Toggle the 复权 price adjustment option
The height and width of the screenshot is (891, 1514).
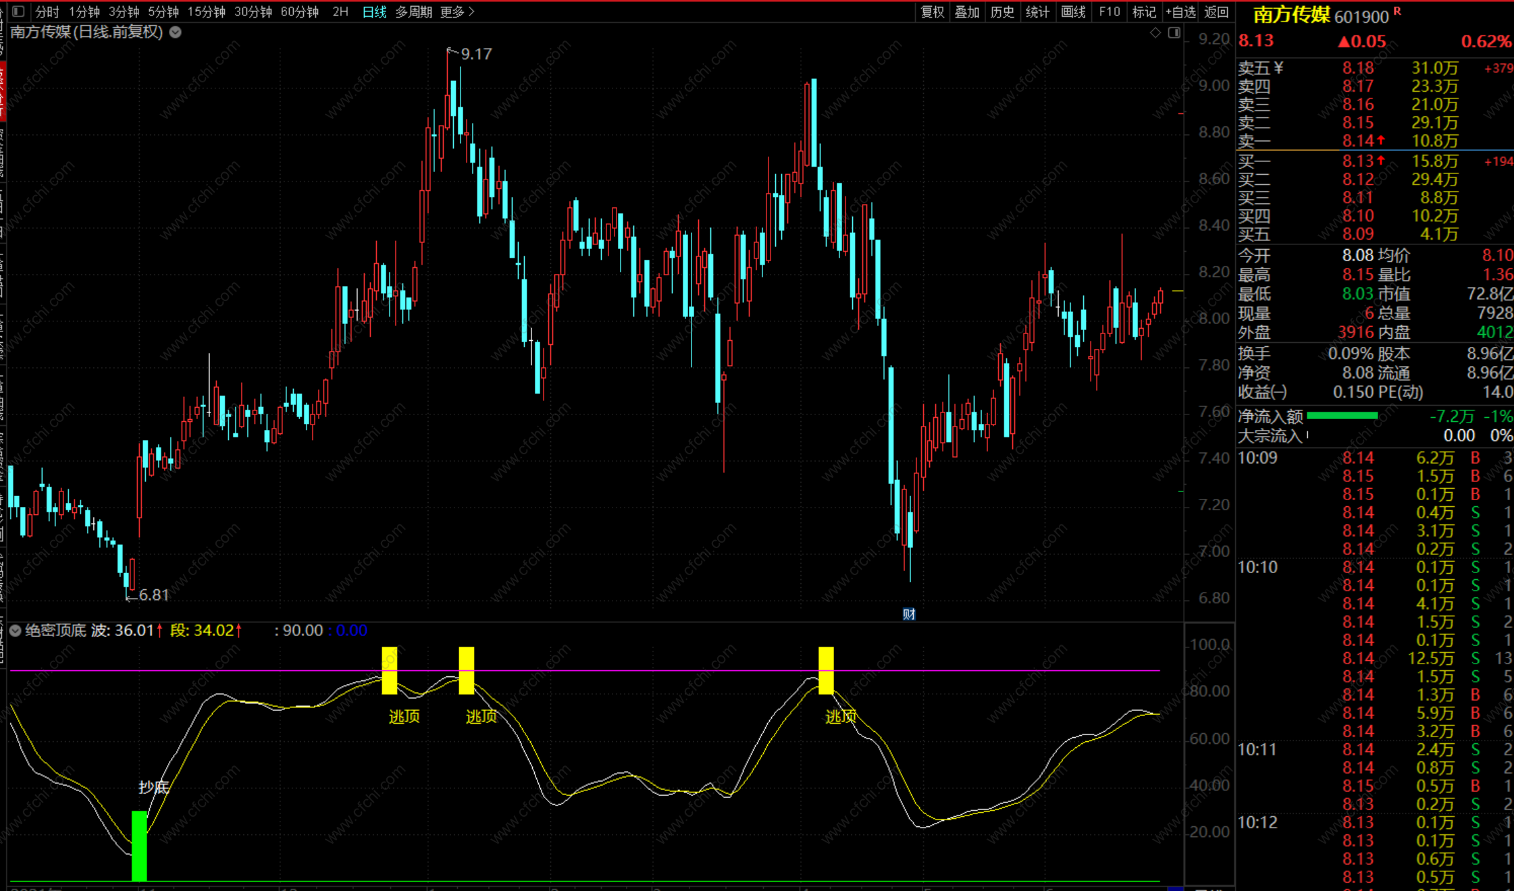click(933, 11)
